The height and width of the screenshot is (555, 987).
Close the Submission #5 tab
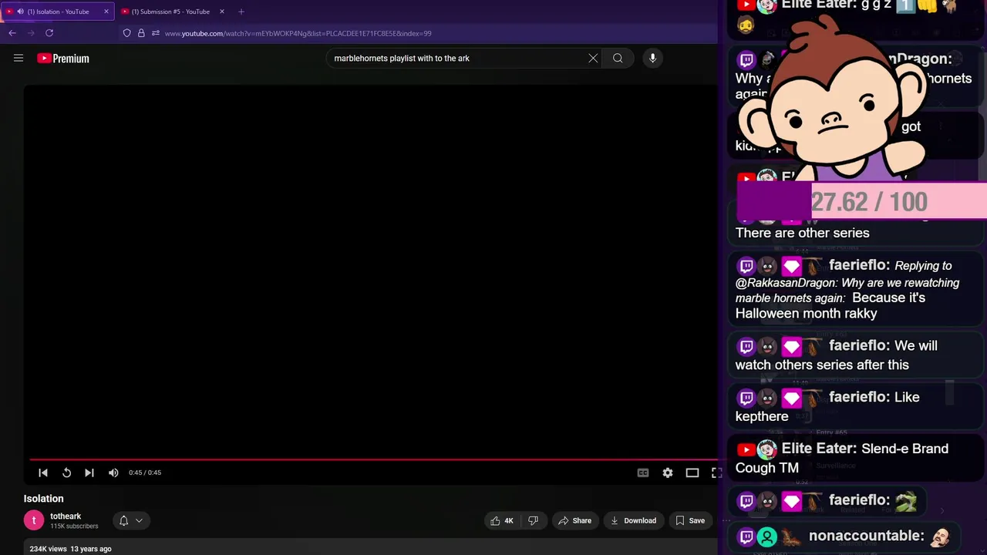coord(222,12)
